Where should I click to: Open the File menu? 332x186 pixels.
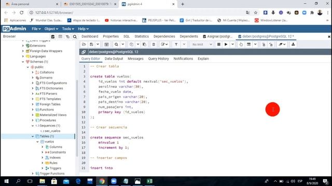pos(36,29)
